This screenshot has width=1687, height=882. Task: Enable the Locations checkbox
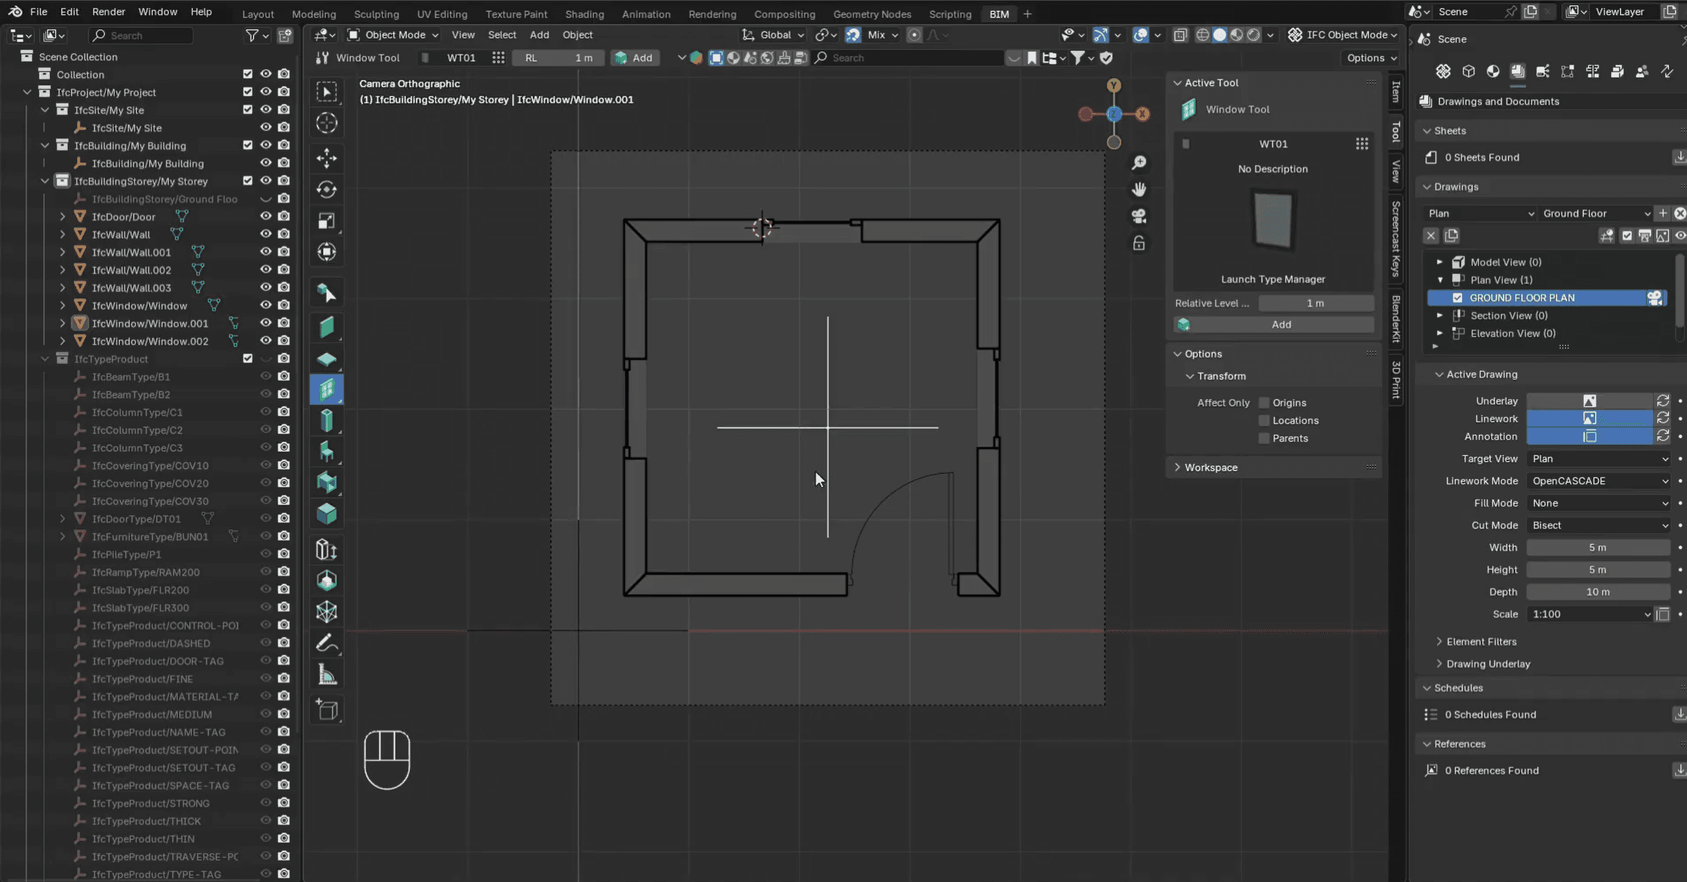click(1264, 420)
